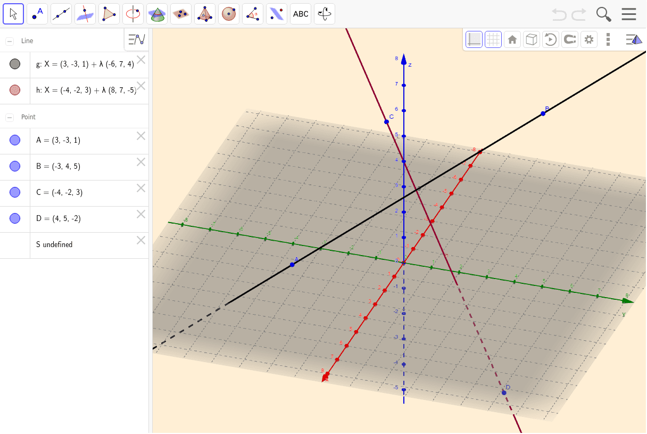Delete the S undefined entry
The image size is (647, 434).
(x=141, y=240)
